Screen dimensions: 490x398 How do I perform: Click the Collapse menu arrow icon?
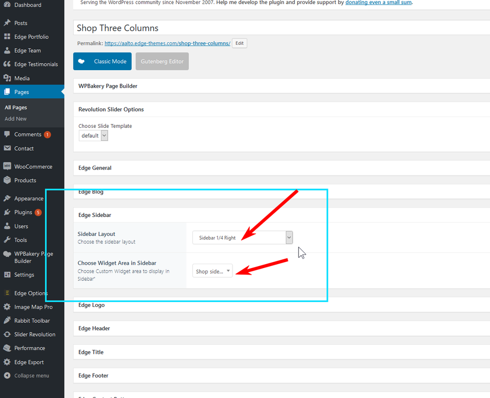point(7,376)
